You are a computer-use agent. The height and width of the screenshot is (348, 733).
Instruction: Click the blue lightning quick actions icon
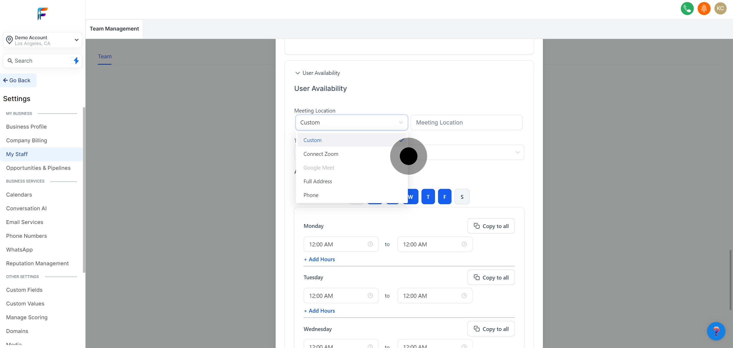pyautogui.click(x=76, y=61)
